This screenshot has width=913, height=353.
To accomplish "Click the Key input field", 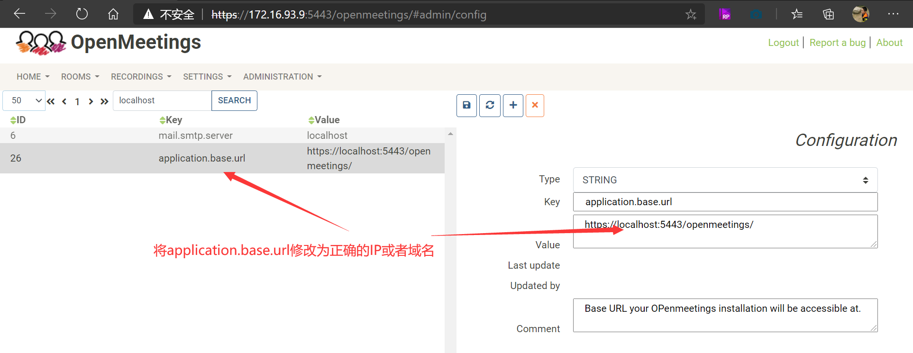I will point(725,202).
